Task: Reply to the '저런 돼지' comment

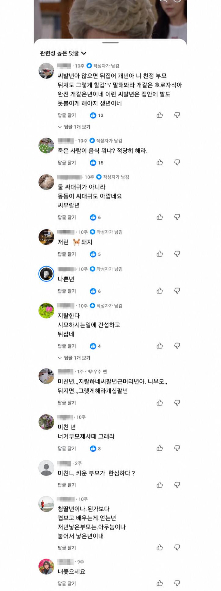Action: (67, 254)
